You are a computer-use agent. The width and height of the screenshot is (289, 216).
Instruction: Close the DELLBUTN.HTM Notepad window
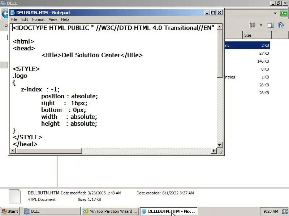pyautogui.click(x=220, y=13)
